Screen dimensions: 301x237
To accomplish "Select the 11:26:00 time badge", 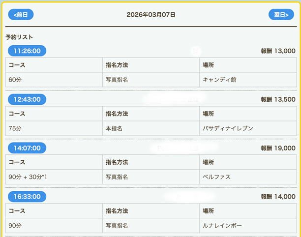I will coord(27,51).
